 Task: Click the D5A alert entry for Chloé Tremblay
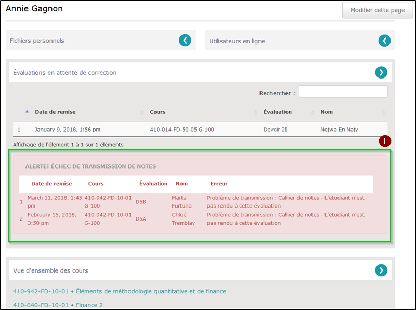[141, 219]
